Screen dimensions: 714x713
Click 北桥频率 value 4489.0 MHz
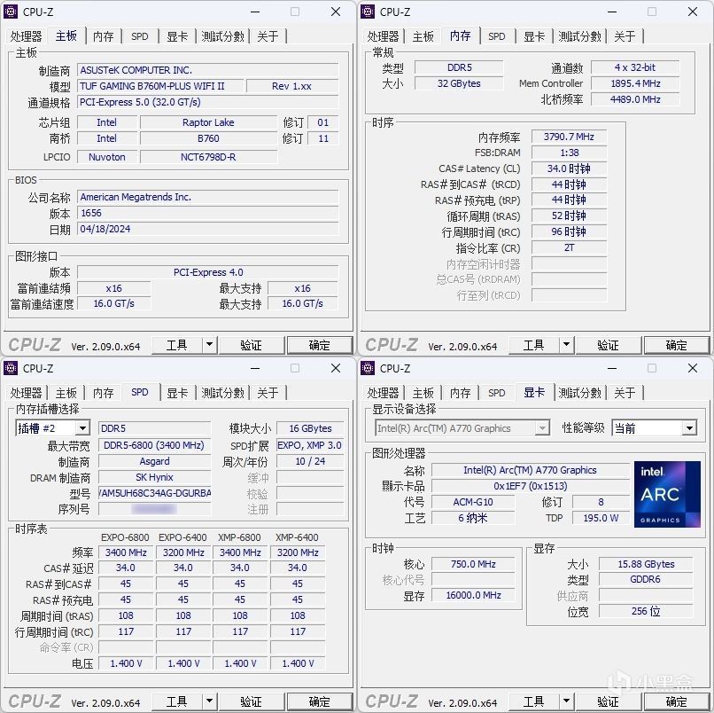click(635, 99)
